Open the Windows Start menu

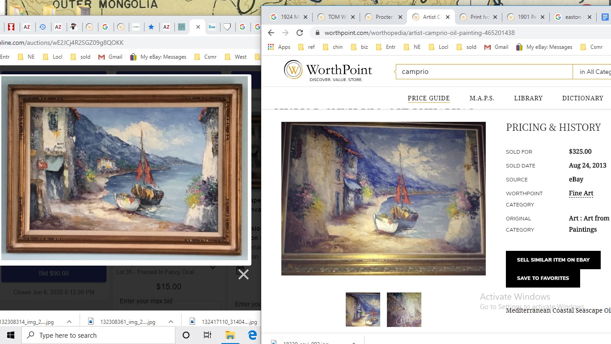click(11, 335)
